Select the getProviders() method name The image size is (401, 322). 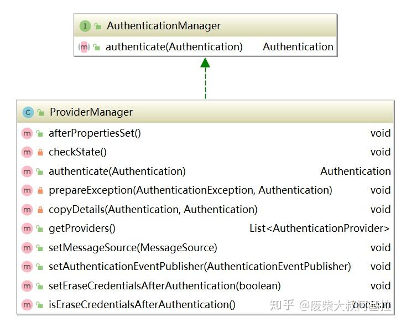click(x=82, y=228)
